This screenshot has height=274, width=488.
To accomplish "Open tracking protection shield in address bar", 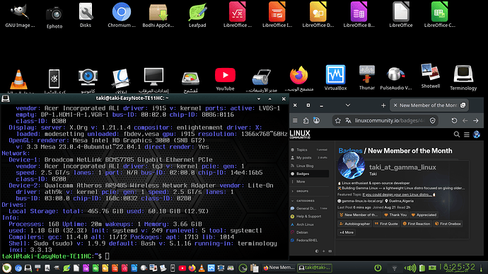I will coord(433,120).
